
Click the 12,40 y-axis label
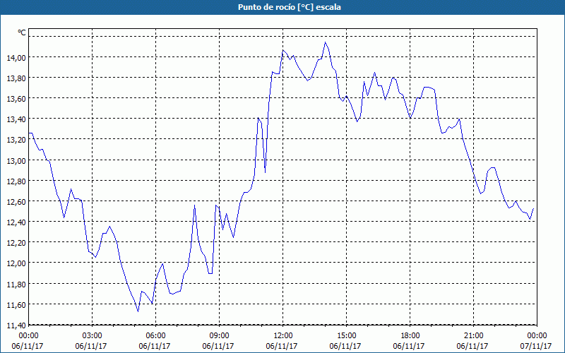click(x=16, y=222)
